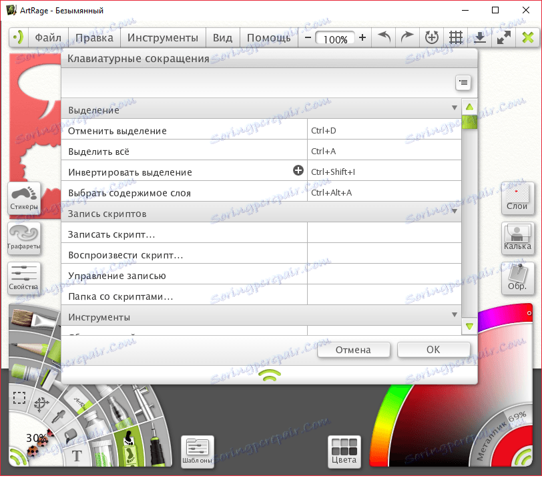Redo action with the redo arrow
The height and width of the screenshot is (486, 542).
pyautogui.click(x=407, y=37)
